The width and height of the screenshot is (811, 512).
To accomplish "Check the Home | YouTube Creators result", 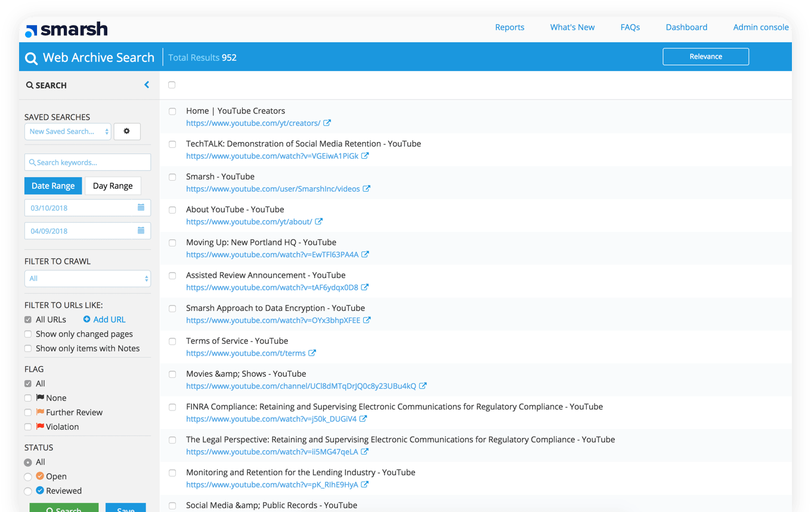I will [172, 111].
